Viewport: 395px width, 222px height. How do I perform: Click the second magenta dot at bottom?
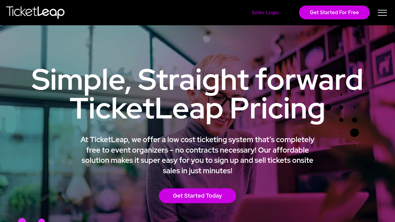tap(42, 220)
